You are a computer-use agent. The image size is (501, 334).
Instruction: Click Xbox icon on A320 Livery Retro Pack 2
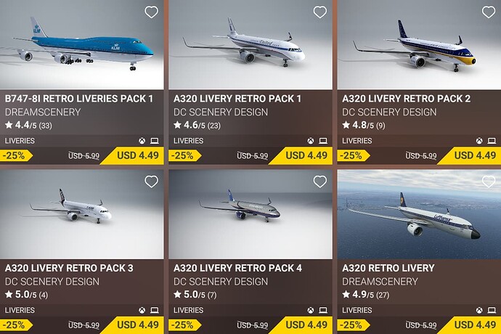click(478, 141)
